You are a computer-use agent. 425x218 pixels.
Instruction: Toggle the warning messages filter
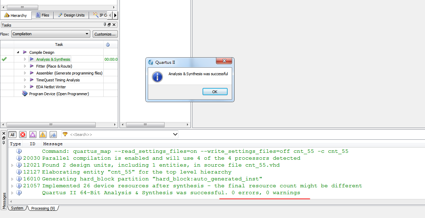coord(43,135)
